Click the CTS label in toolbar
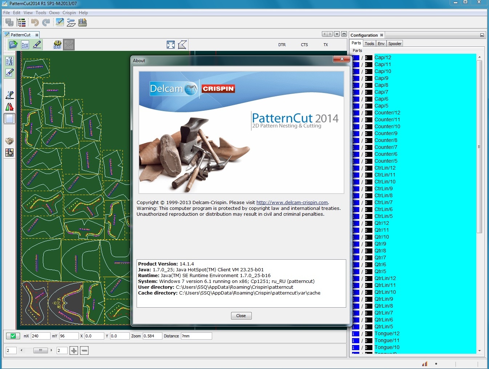This screenshot has width=489, height=369. click(304, 45)
